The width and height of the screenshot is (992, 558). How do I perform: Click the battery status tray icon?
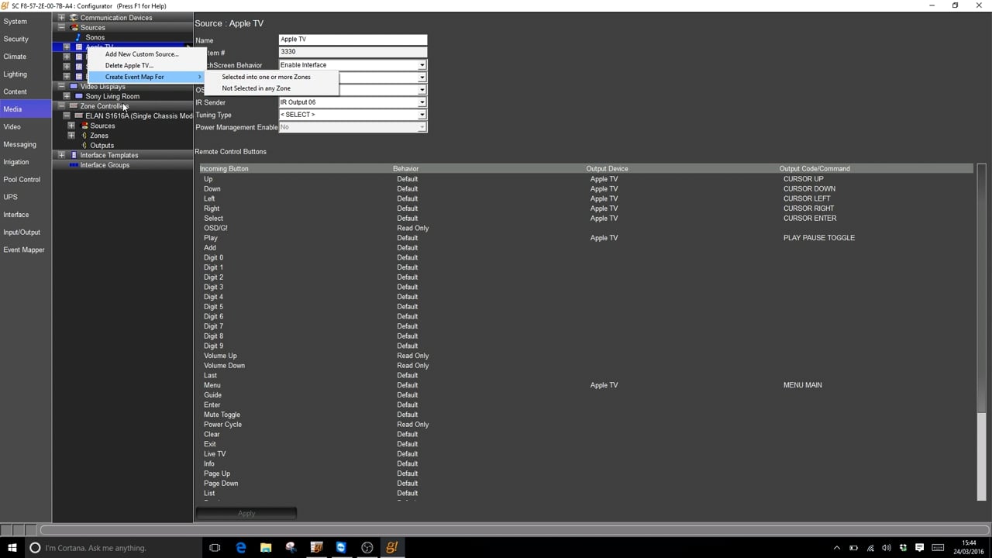click(853, 548)
